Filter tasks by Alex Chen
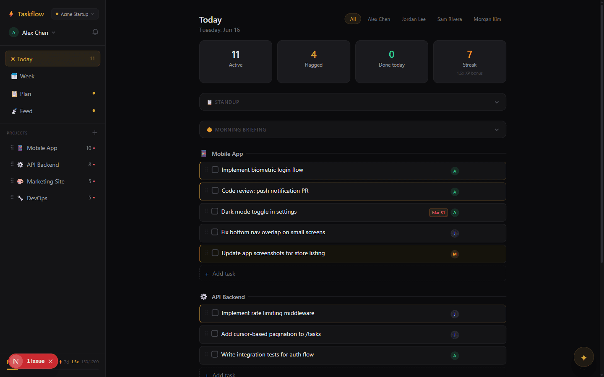The width and height of the screenshot is (604, 377). pyautogui.click(x=379, y=19)
